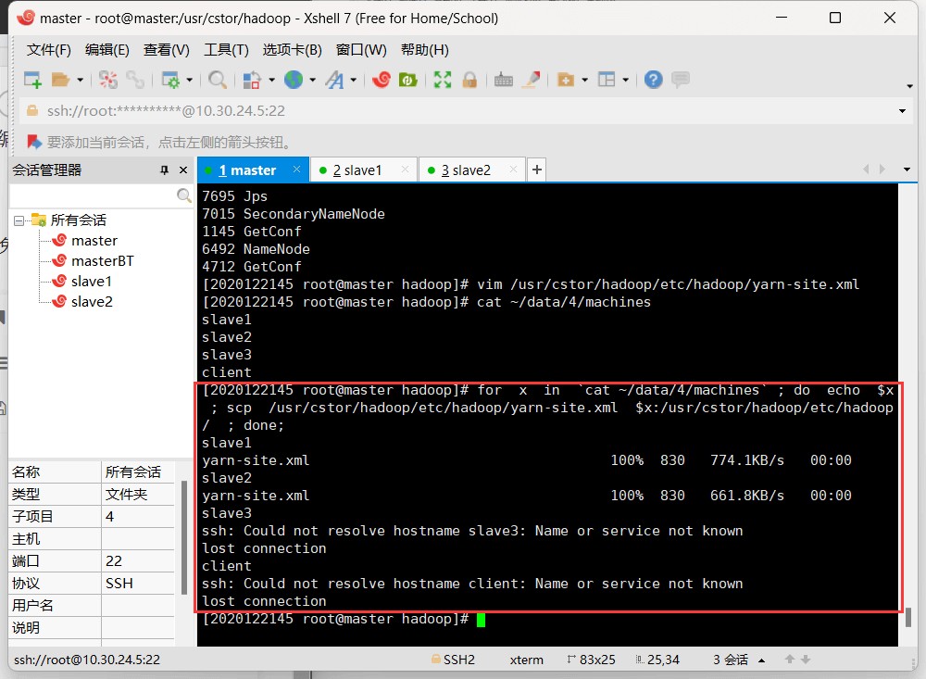Click the open session folder icon

[61, 80]
